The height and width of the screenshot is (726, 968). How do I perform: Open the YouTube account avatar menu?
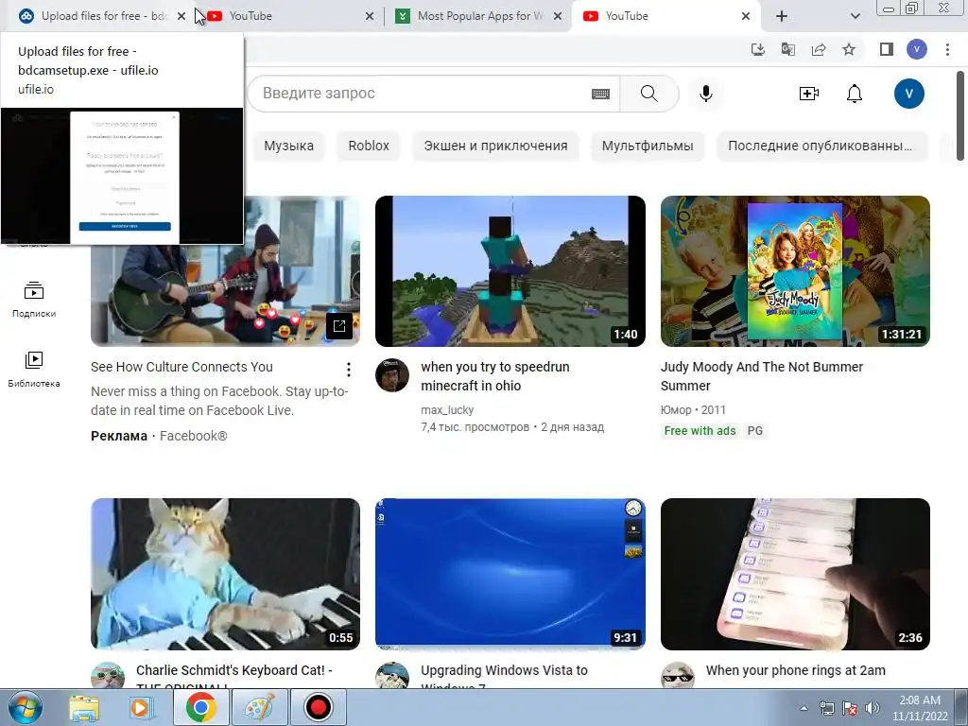click(x=908, y=94)
